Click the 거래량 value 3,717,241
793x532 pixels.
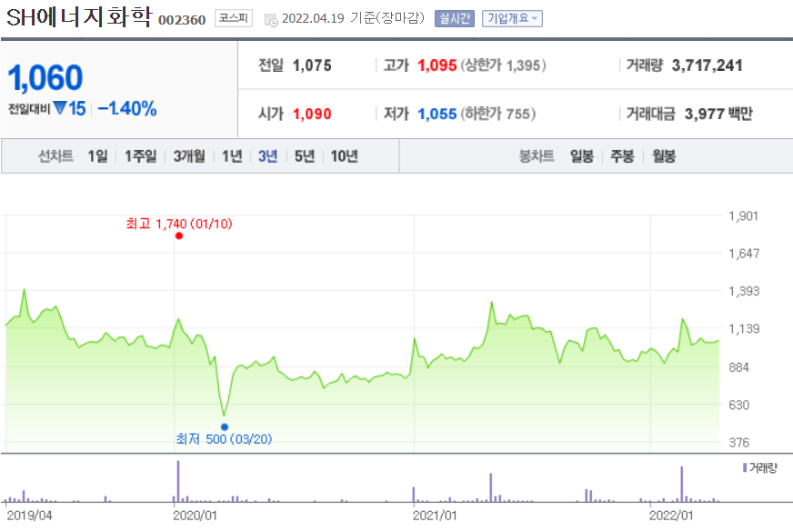[707, 65]
